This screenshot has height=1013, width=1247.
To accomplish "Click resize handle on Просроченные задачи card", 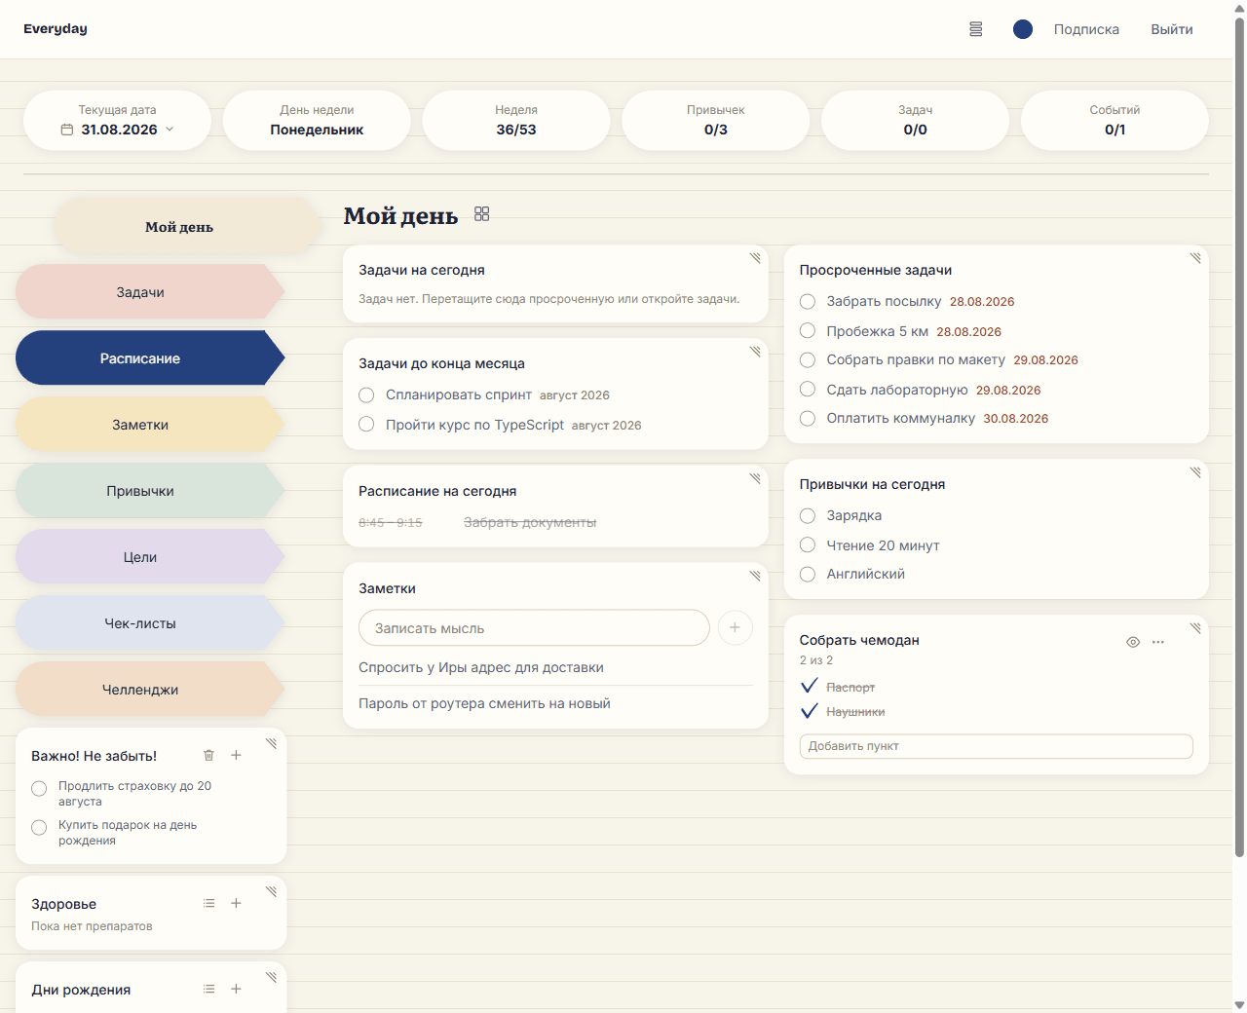I will (x=1195, y=258).
